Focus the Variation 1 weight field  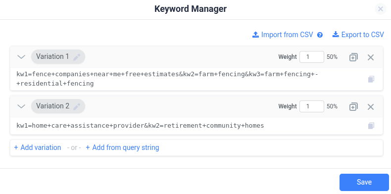point(312,57)
